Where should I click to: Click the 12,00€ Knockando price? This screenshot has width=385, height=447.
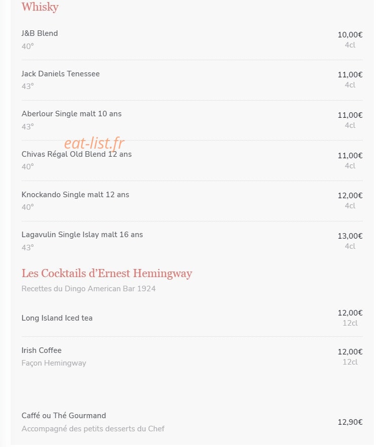click(x=350, y=196)
